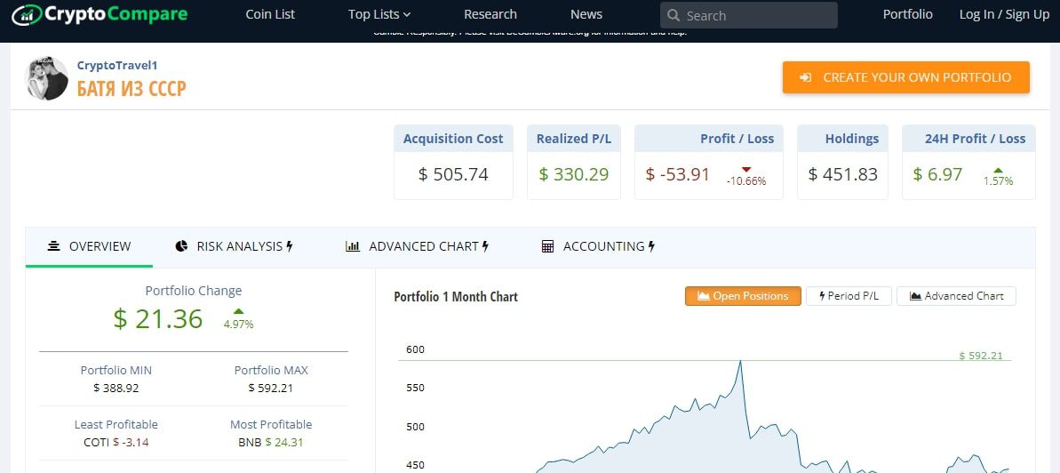Click the red down arrow above -10.66%
This screenshot has height=473, width=1060.
click(x=746, y=169)
